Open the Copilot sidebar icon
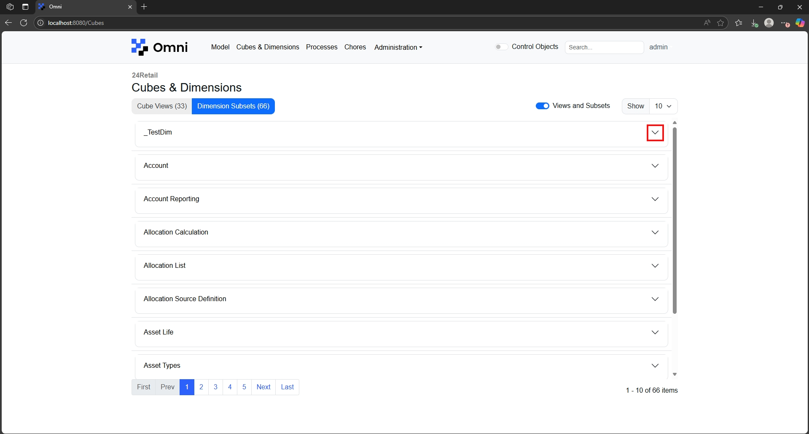The height and width of the screenshot is (434, 809). [800, 23]
